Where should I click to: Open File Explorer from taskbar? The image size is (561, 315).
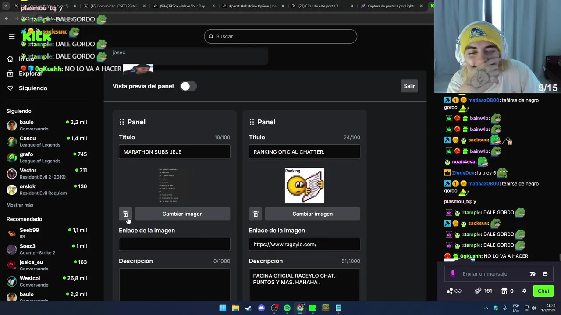point(235,308)
